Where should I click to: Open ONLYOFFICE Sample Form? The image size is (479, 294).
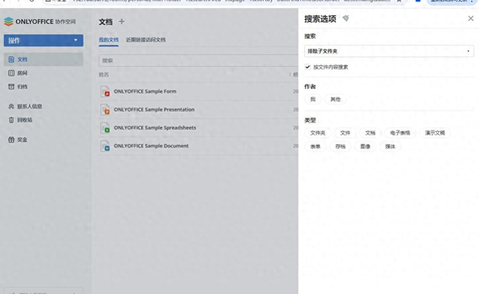145,92
